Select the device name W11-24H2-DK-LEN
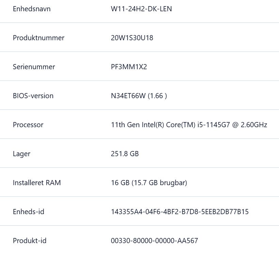Viewport: 279px width, 253px height. coord(141,9)
